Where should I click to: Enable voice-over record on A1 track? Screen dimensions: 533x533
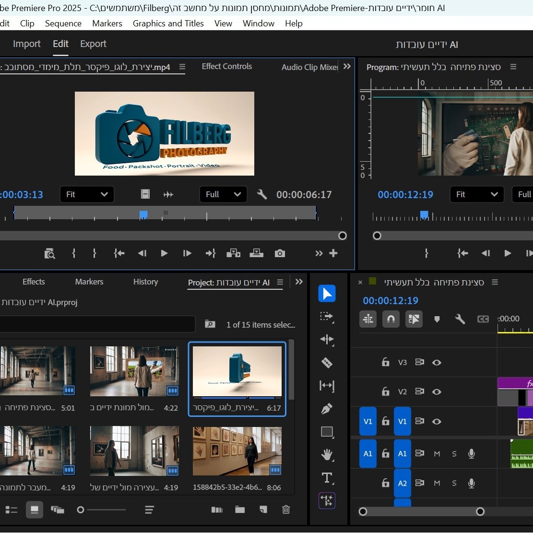tap(471, 453)
